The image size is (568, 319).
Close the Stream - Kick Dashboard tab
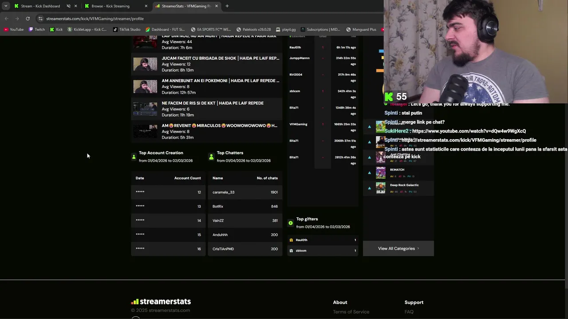click(x=75, y=6)
